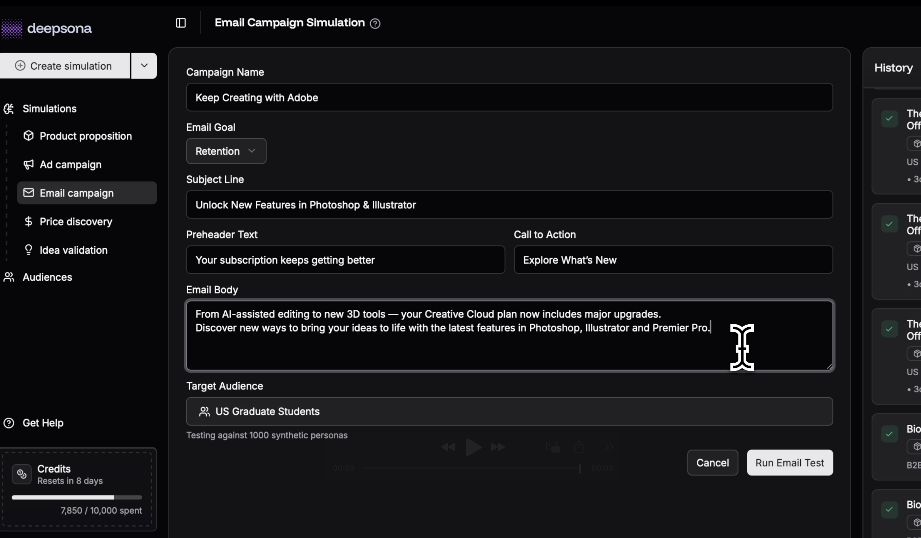Open the Email Goal Retention dropdown
Screen dimensions: 921x538
226,151
